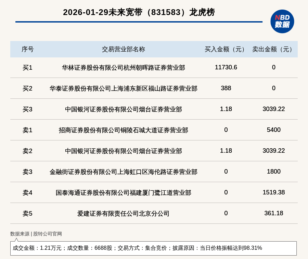This screenshot has height=259, width=308.
Task: Click 国泰海通证券福建厦门鹭江道营业部 name
Action: tap(123, 193)
